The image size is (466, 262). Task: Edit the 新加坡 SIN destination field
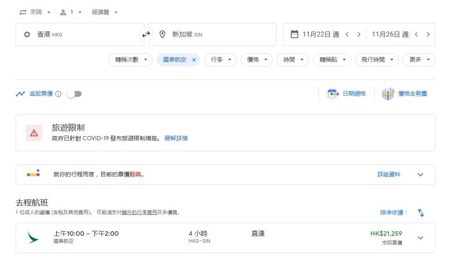point(212,35)
